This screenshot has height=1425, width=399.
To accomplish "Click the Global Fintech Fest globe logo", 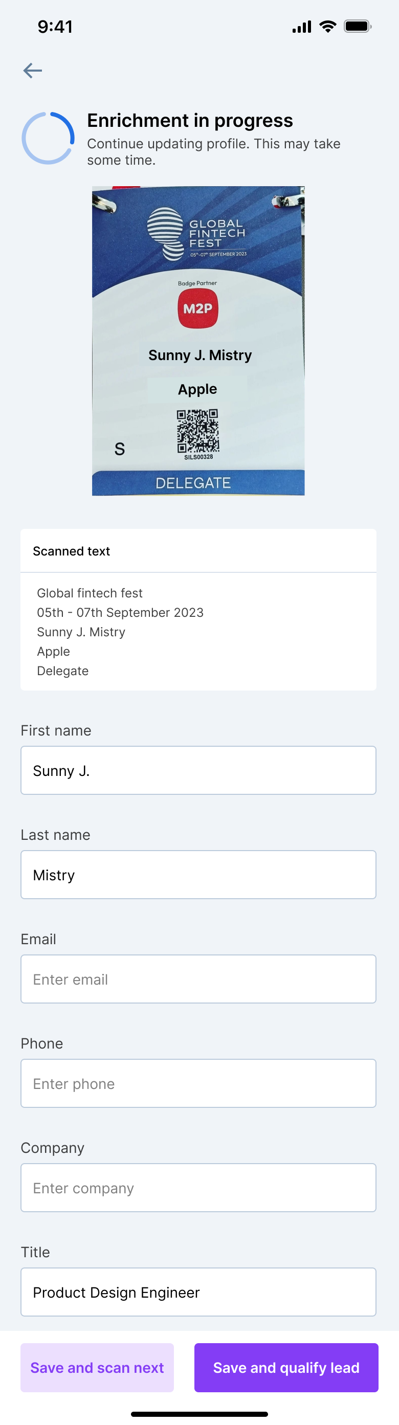I will point(165,232).
